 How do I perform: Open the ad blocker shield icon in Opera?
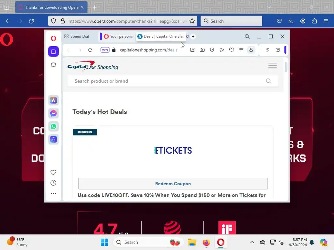click(x=212, y=50)
